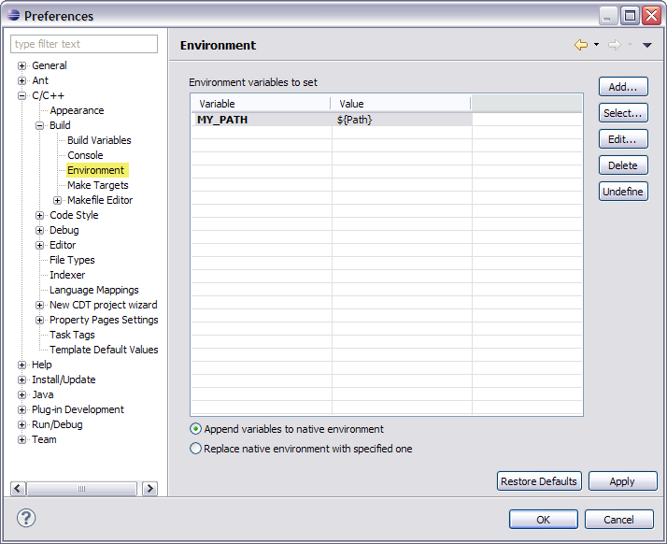Click the tree scroll left arrow
667x544 pixels.
click(x=18, y=489)
